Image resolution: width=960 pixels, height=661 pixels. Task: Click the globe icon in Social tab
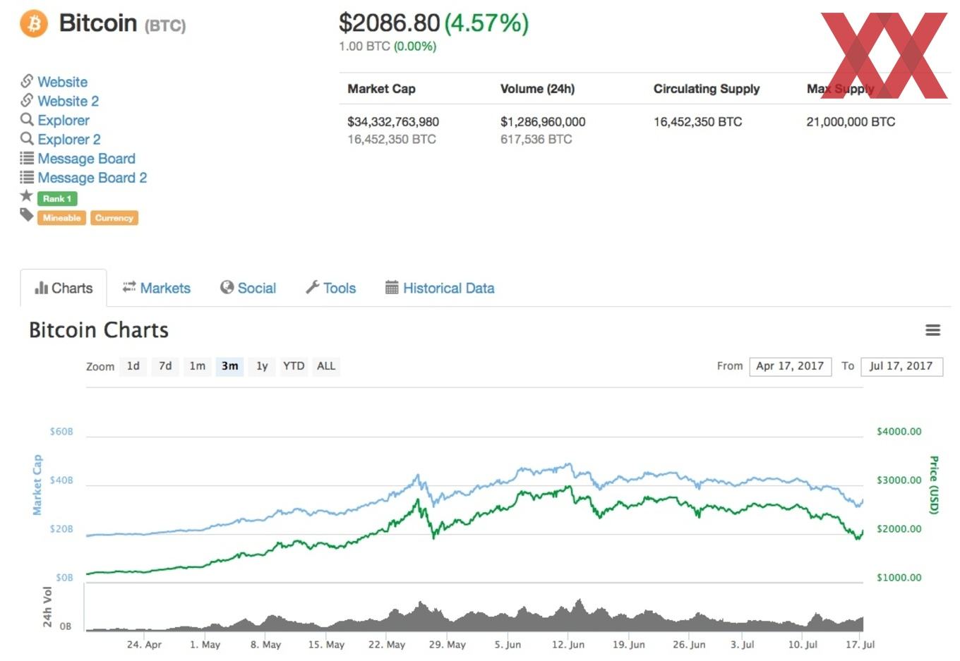[x=227, y=287]
